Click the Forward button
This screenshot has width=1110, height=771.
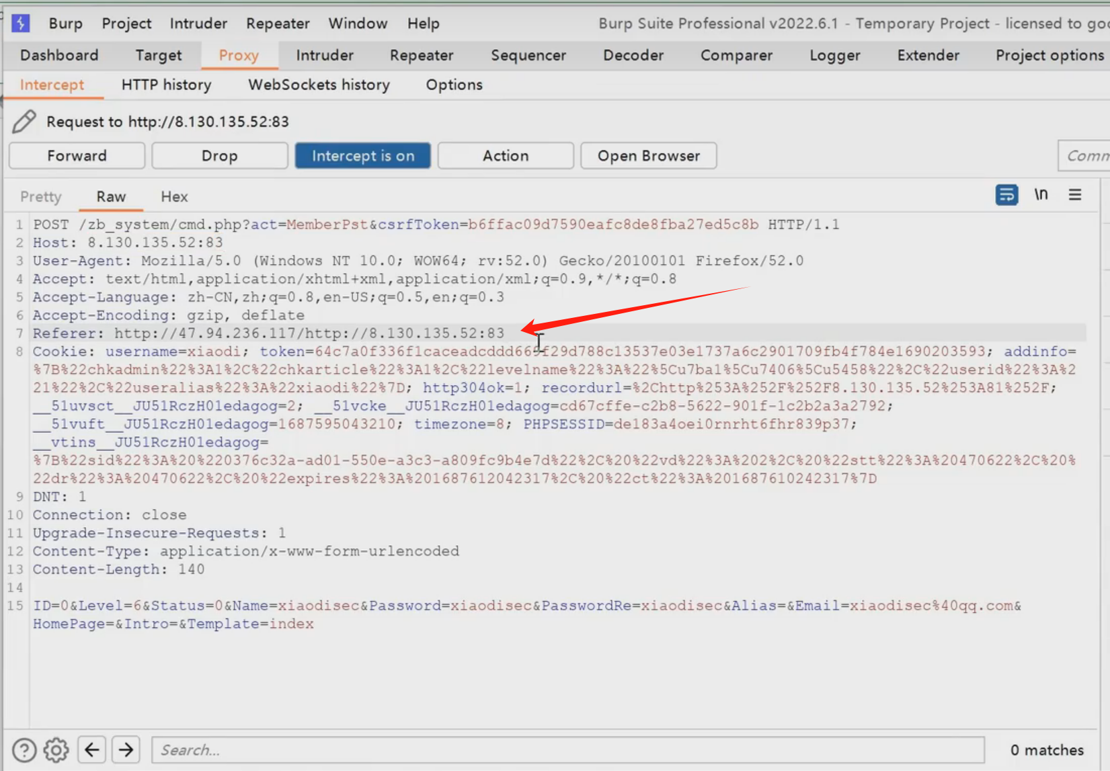coord(77,156)
